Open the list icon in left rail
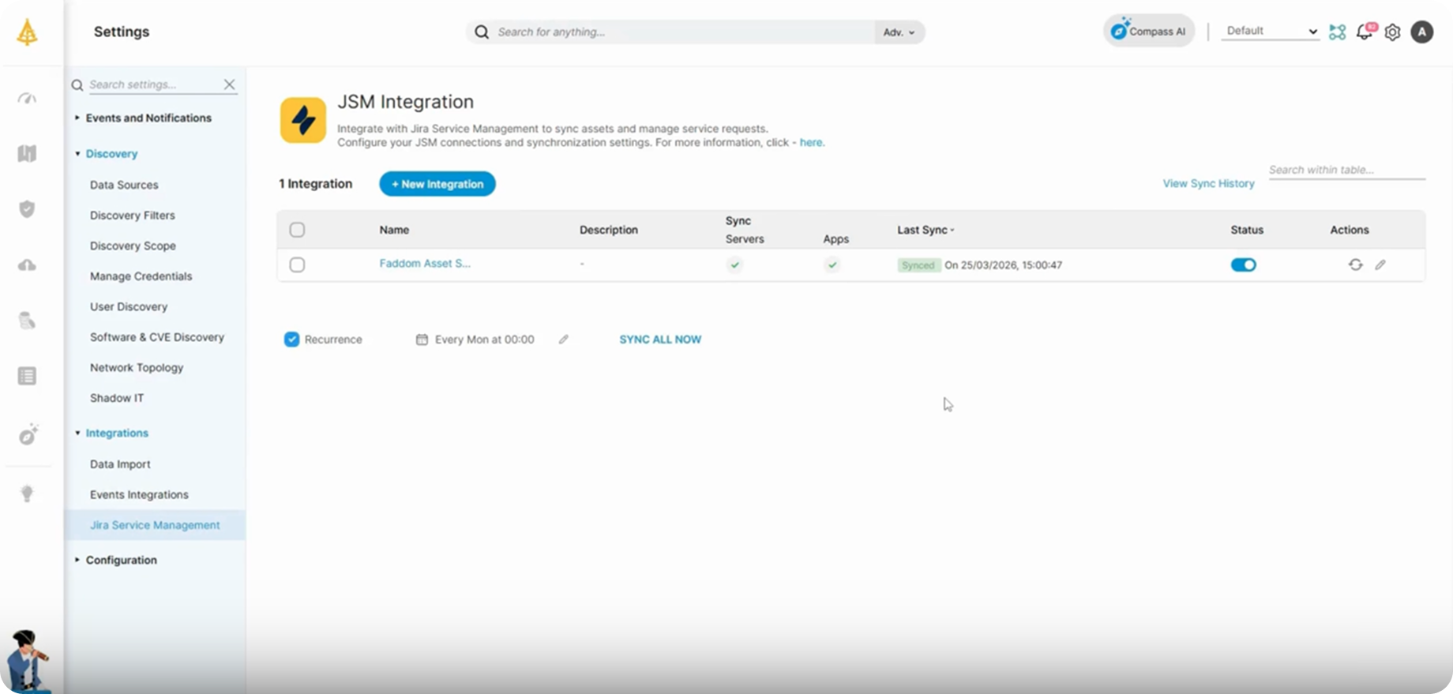Image resolution: width=1453 pixels, height=694 pixels. 27,376
